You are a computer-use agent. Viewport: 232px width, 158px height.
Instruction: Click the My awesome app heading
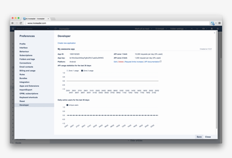(x=66, y=49)
